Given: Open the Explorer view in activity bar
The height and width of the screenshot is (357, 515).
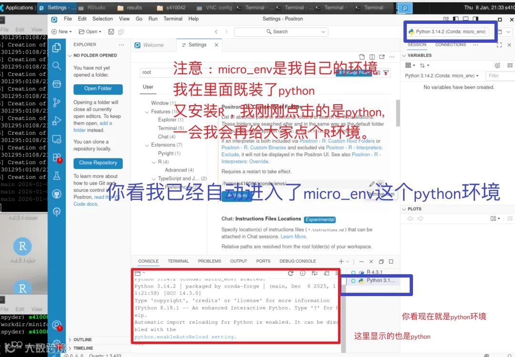Looking at the screenshot, I should click(56, 48).
